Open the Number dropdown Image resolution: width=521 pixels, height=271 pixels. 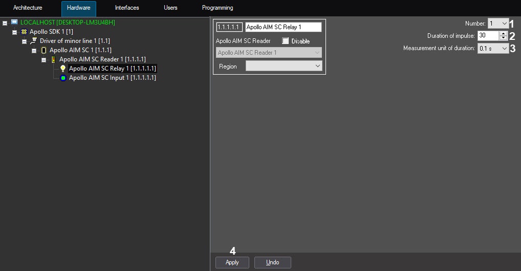coord(498,24)
